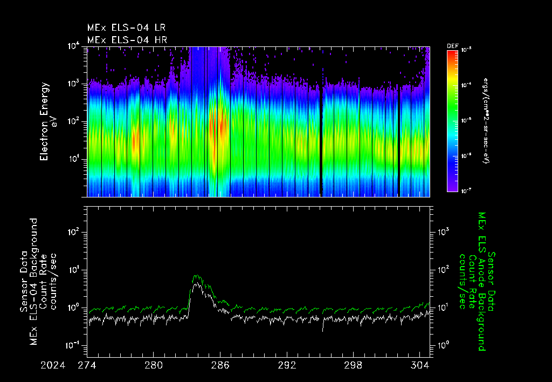Click the x-axis tick label 304
Screen dimensions: 552x382
click(419, 365)
